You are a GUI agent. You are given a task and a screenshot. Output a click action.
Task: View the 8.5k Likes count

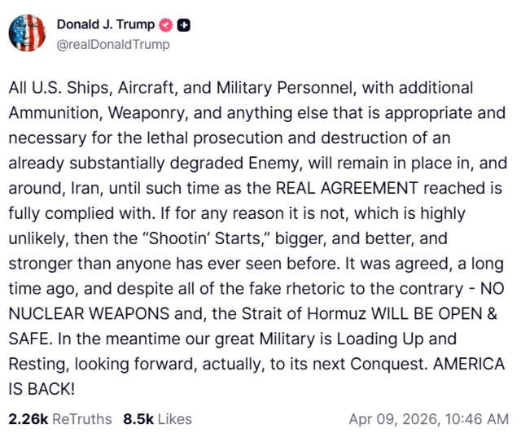coord(137,419)
